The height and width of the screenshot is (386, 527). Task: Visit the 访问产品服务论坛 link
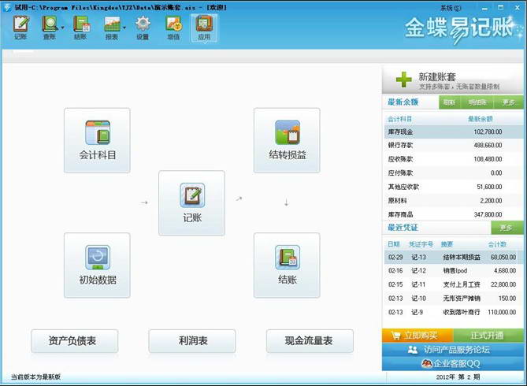tap(453, 350)
